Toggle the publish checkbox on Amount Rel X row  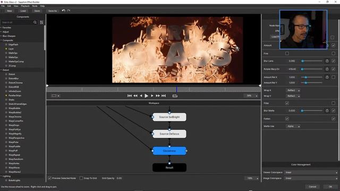tap(333, 77)
